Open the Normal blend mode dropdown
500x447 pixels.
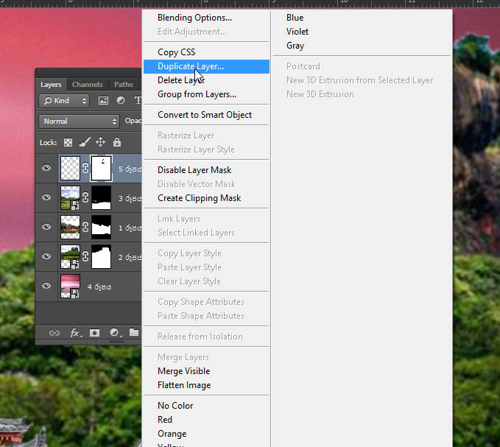pyautogui.click(x=79, y=122)
